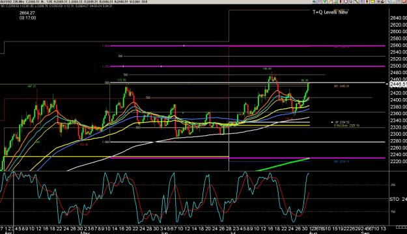Click the symbol quote info bar at top
This screenshot has width=407, height=234.
(x=74, y=1)
